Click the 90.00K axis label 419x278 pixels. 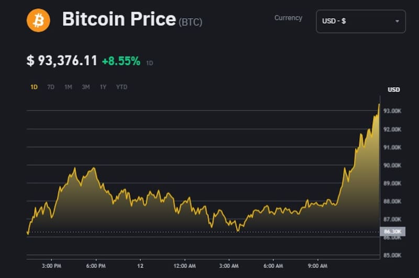click(x=392, y=166)
